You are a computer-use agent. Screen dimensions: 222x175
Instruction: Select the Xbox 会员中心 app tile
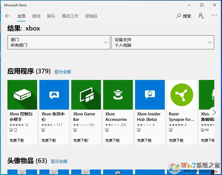click(54, 95)
